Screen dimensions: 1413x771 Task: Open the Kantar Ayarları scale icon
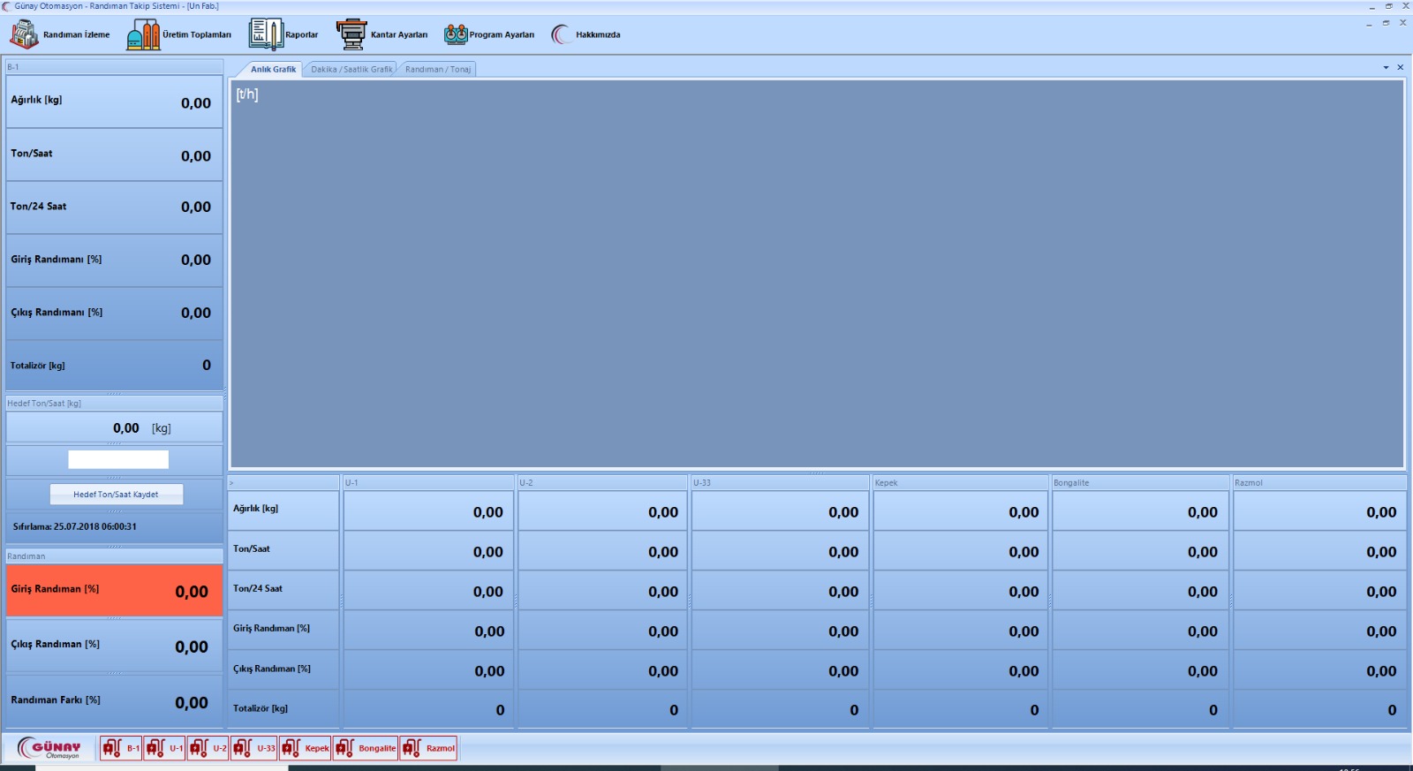point(351,34)
